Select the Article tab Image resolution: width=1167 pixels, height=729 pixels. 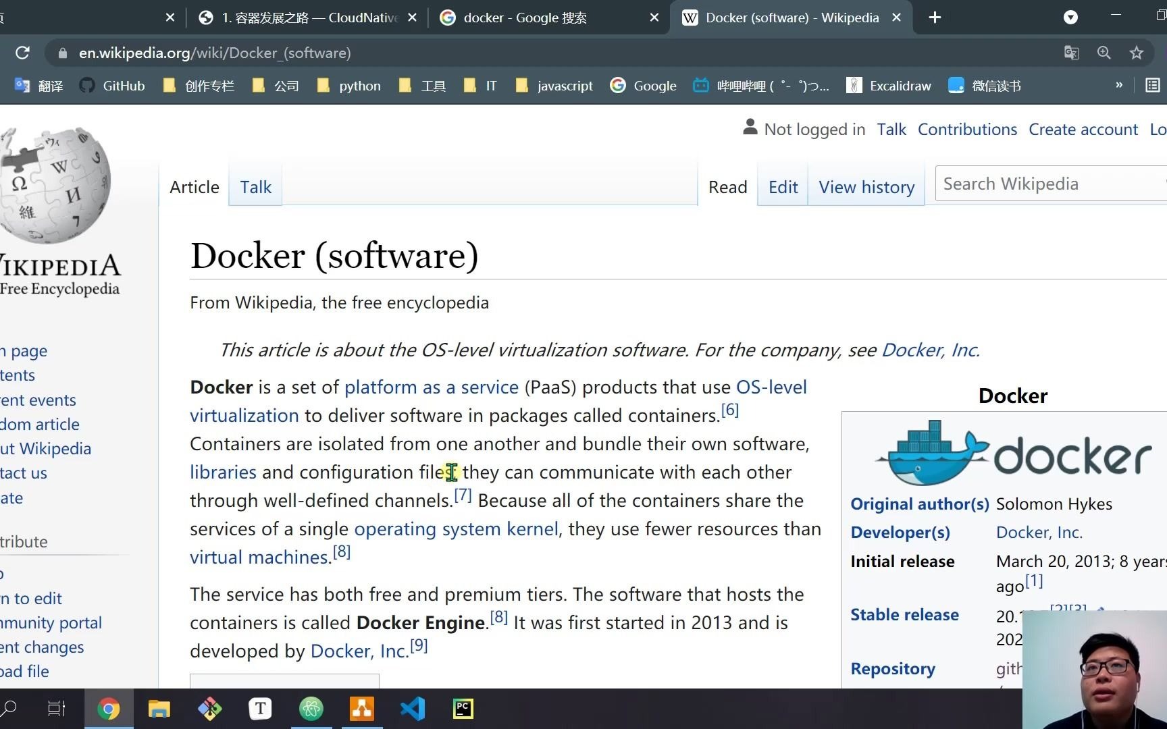(194, 187)
